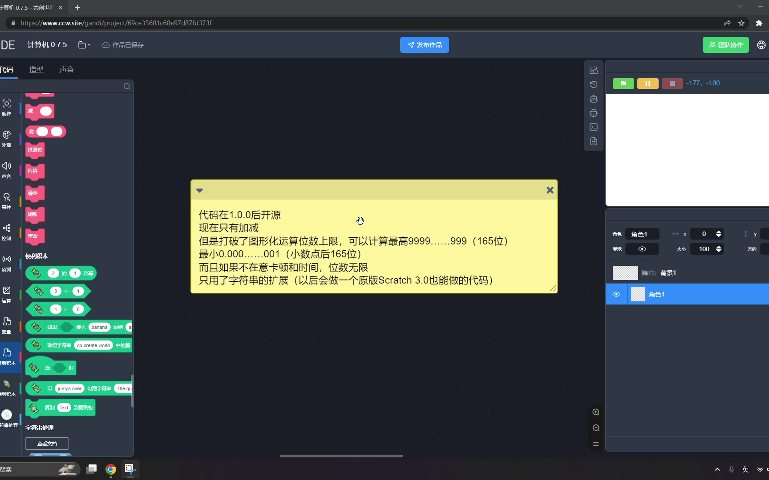The height and width of the screenshot is (480, 769).
Task: Click the search icon in block palette
Action: pyautogui.click(x=127, y=86)
